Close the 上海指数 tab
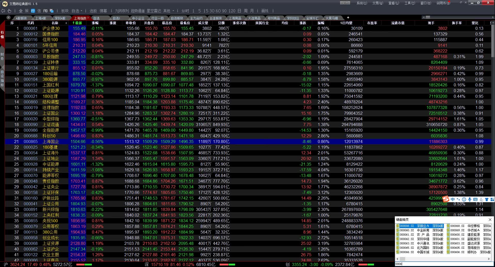The image size is (495, 267). pos(88,18)
